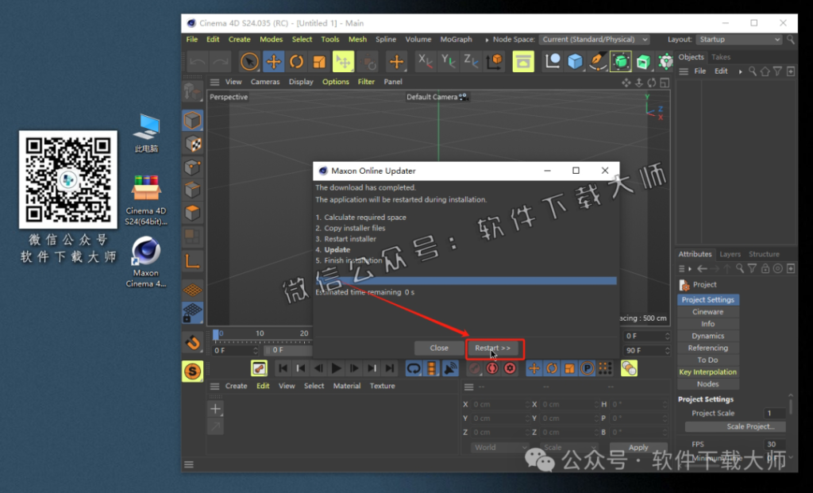Select the Live Selection tool

[249, 61]
